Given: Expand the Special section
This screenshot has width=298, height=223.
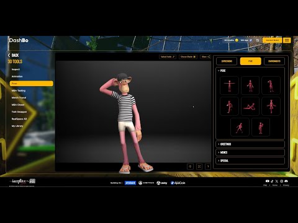Looking at the screenshot, I should [x=250, y=160].
